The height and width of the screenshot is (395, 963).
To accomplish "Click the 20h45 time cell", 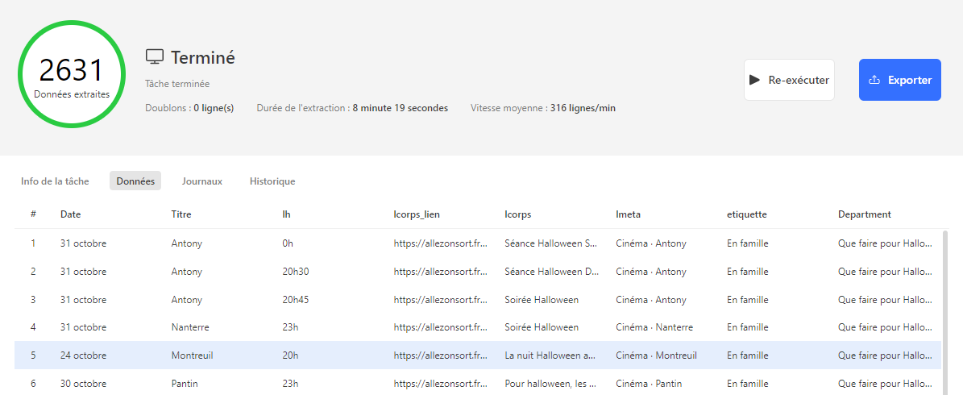I will click(296, 300).
